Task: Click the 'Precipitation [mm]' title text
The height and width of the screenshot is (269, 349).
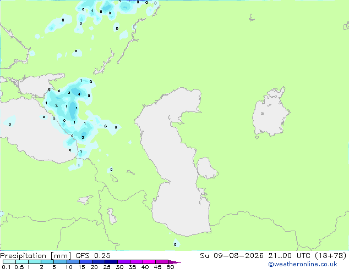Action: click(35, 256)
